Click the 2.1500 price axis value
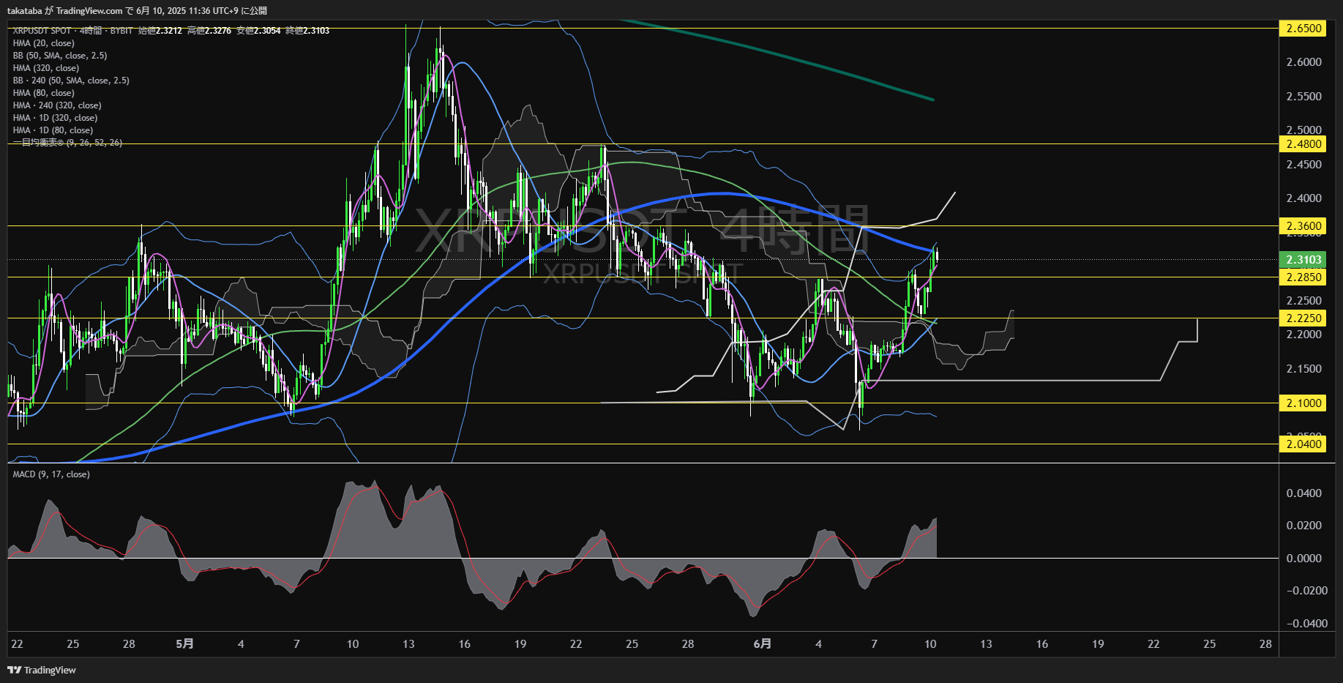Viewport: 1343px width, 683px height. (1304, 369)
